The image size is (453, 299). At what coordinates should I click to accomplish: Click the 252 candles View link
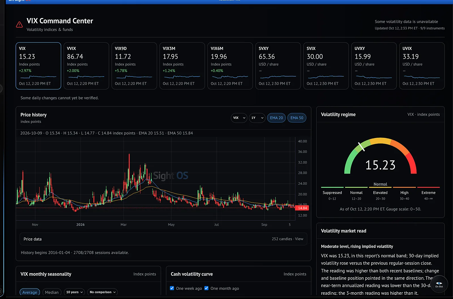tap(287, 239)
